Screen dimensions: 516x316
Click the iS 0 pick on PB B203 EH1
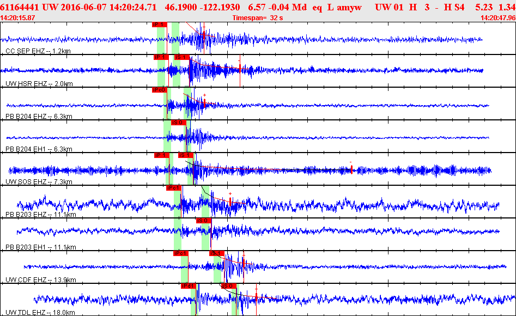[203, 221]
